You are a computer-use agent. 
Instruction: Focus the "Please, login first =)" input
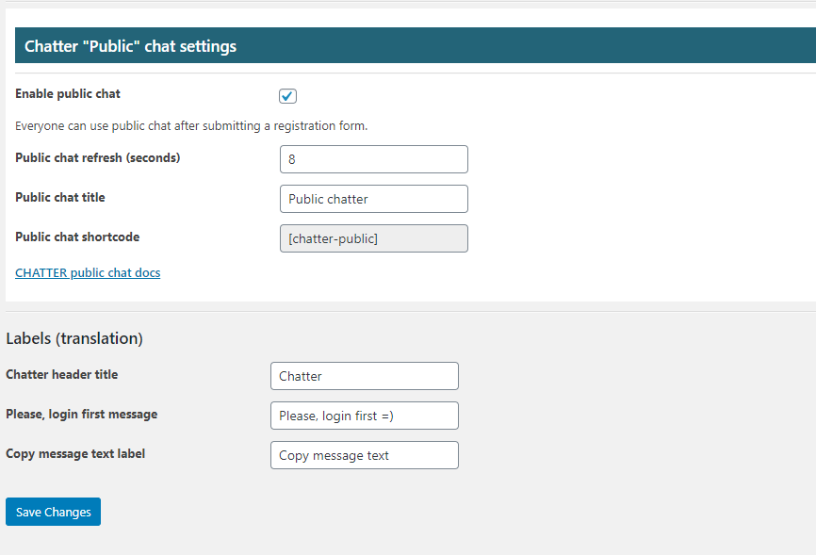(x=365, y=416)
